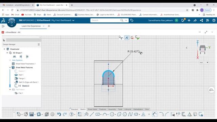The height and width of the screenshot is (122, 217).
Task: Collapse the Sheet Metal Features node
Action: (x=10, y=67)
